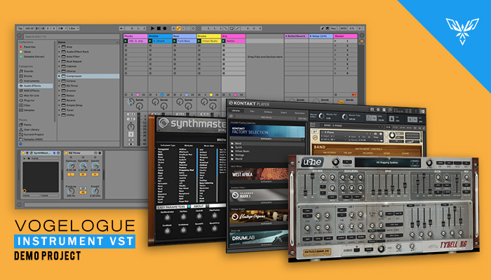Select the Drums track header
The width and height of the screenshot is (491, 280).
pos(209,36)
